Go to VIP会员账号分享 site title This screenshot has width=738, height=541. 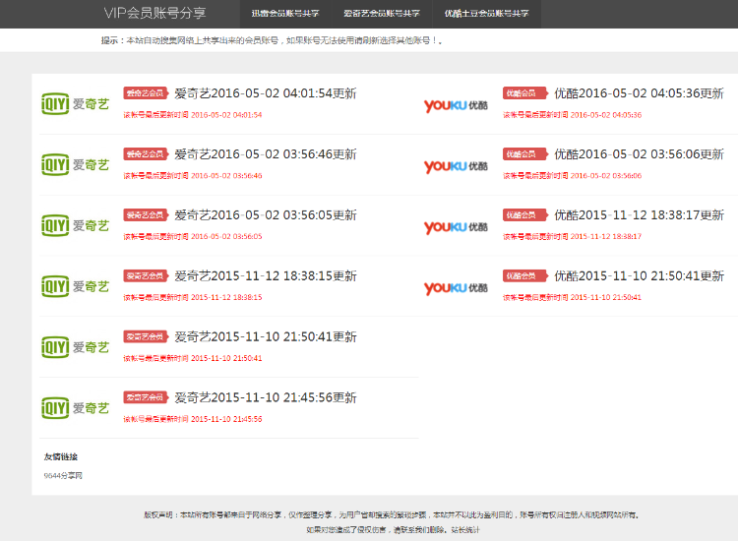click(154, 13)
